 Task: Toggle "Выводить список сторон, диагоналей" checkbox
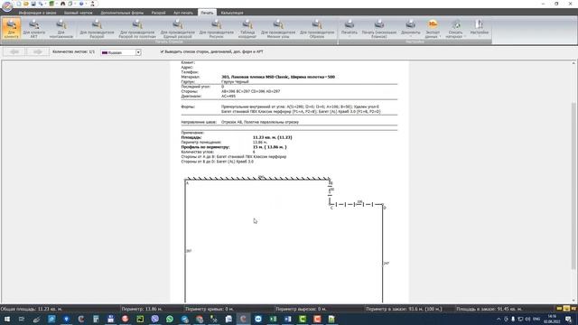[x=162, y=51]
